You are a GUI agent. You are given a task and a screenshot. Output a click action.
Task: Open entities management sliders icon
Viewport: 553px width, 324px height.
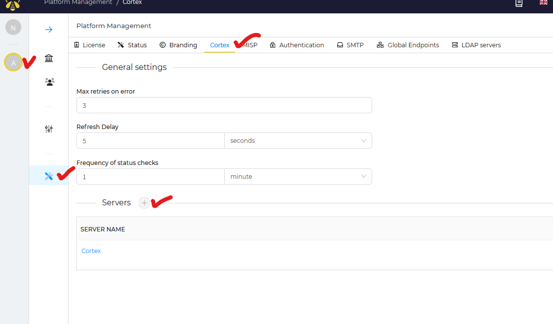pos(49,129)
